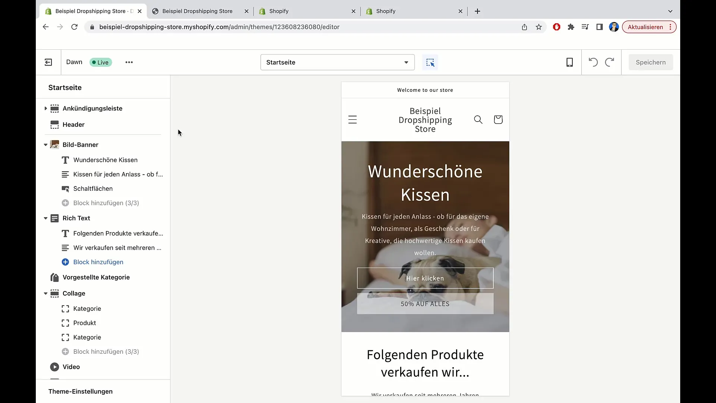Click the Ankündigungsleiste section toggle
This screenshot has height=403, width=716.
point(45,108)
